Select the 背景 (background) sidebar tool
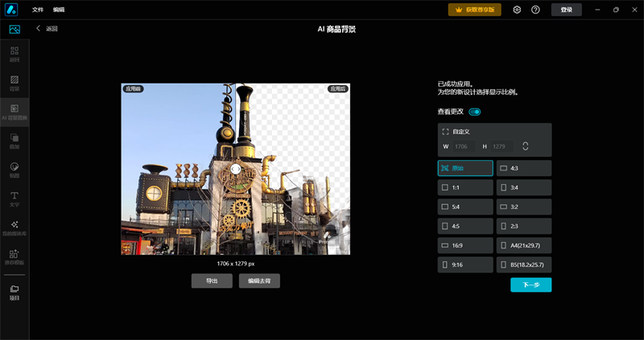This screenshot has width=644, height=340. [x=14, y=84]
